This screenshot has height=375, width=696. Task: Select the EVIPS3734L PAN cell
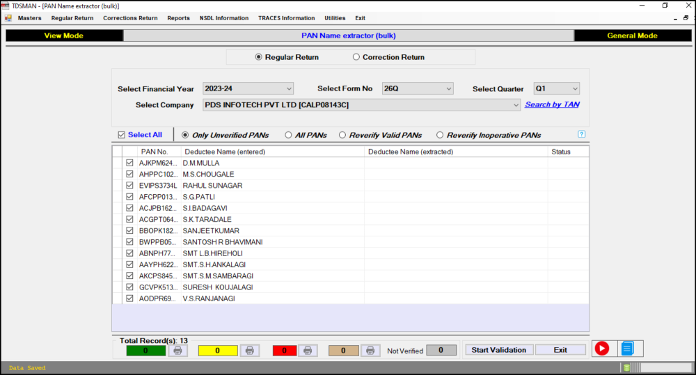click(158, 186)
